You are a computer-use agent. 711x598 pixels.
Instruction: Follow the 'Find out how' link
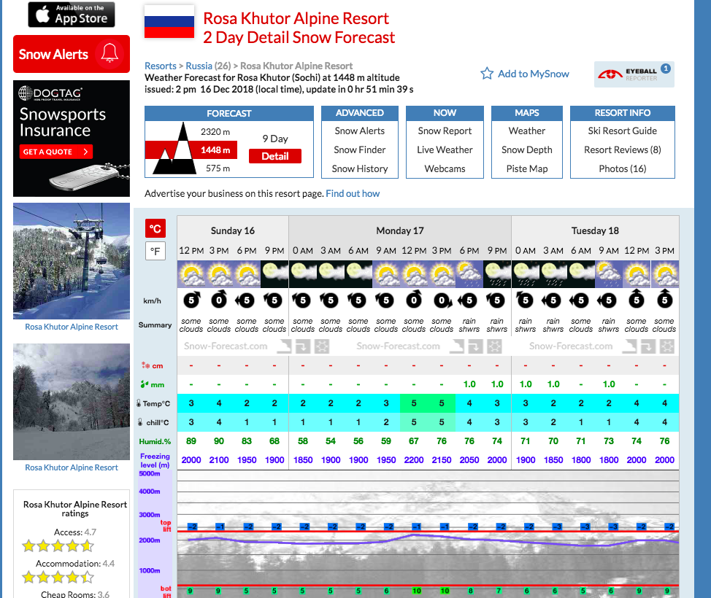(x=353, y=193)
